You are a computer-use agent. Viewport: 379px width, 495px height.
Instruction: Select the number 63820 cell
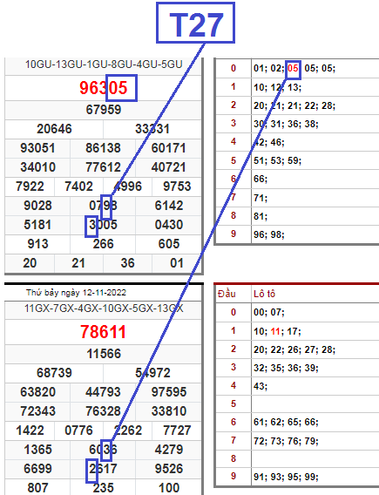[x=37, y=392]
